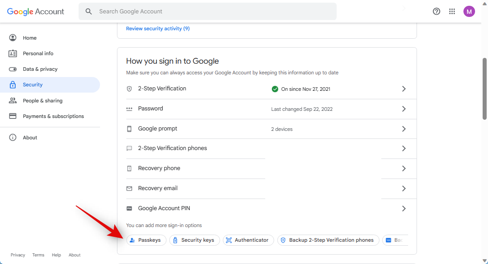Click the Google Account logo
The height and width of the screenshot is (264, 488).
[35, 12]
